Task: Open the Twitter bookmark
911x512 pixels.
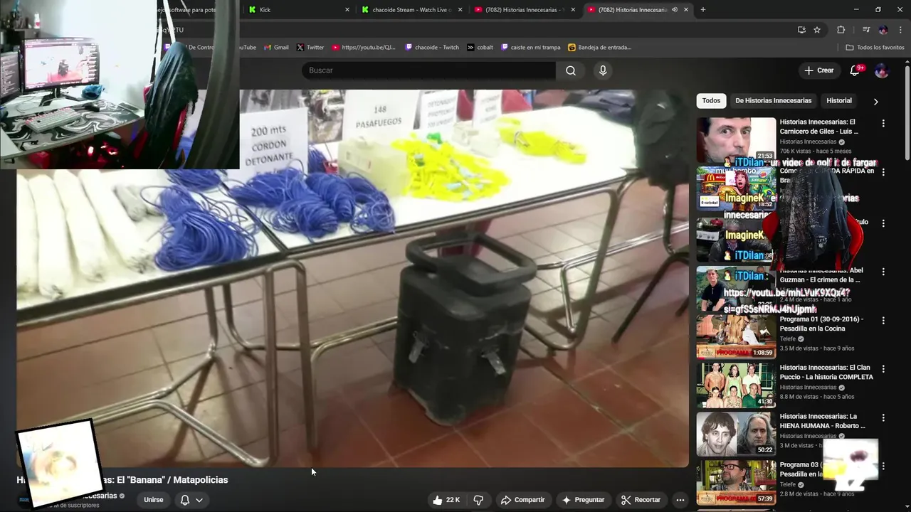Action: point(310,48)
